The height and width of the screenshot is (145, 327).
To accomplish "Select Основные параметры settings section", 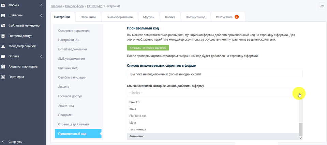I will (x=74, y=30).
